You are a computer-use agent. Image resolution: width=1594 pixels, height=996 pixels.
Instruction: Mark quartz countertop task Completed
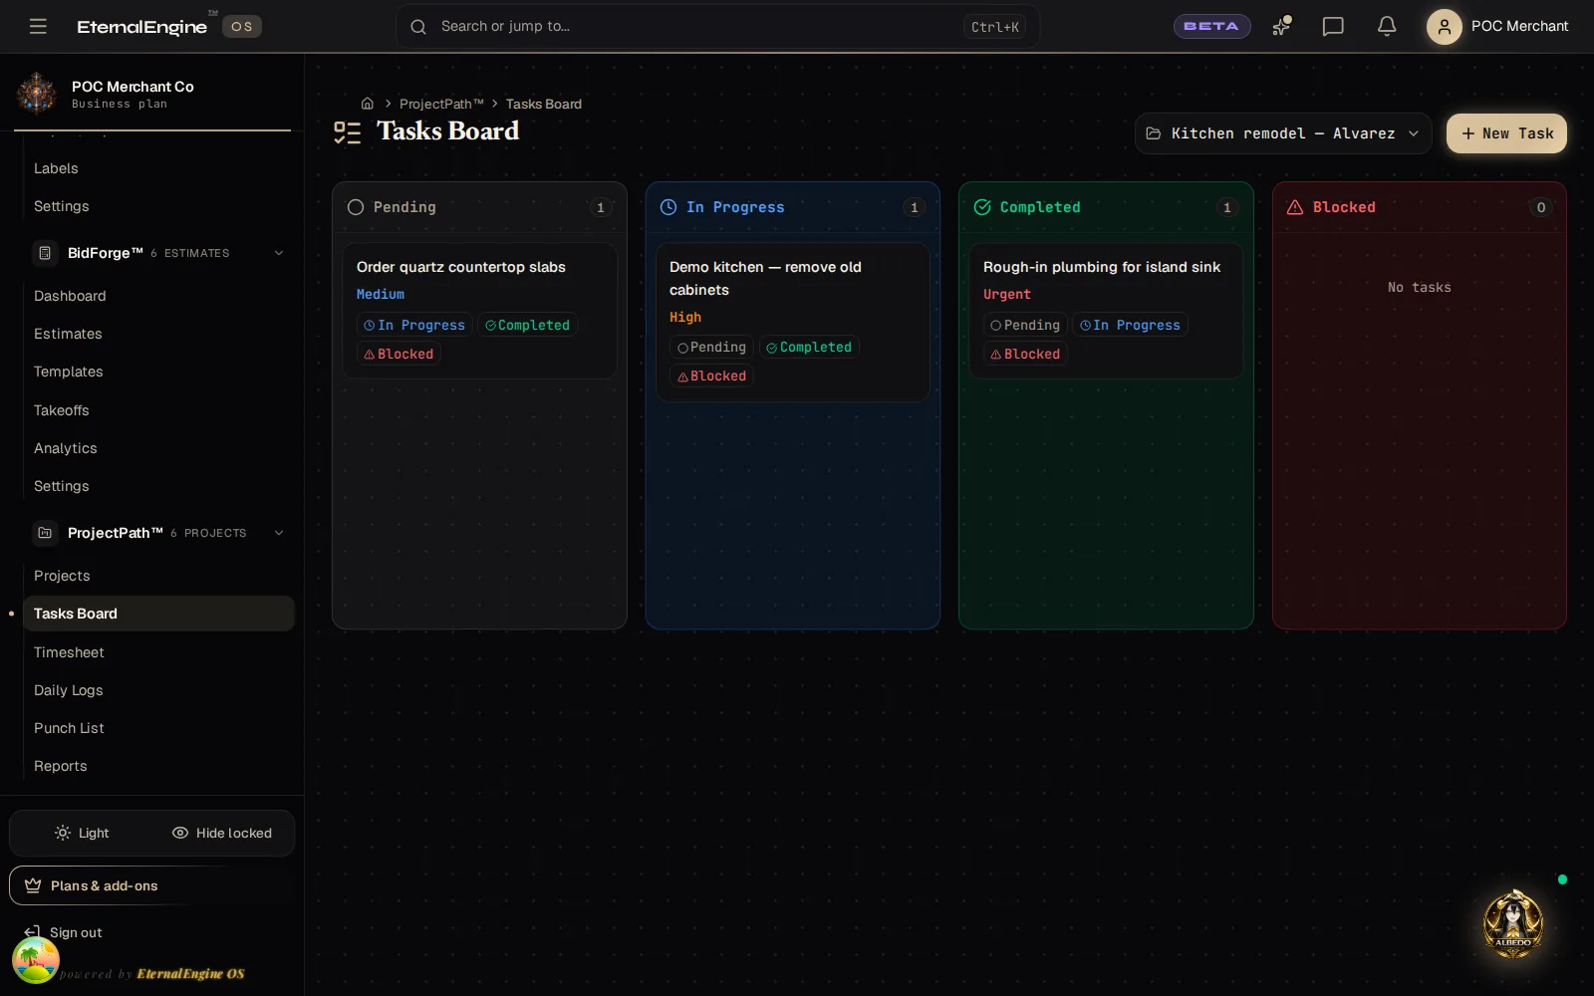coord(527,325)
